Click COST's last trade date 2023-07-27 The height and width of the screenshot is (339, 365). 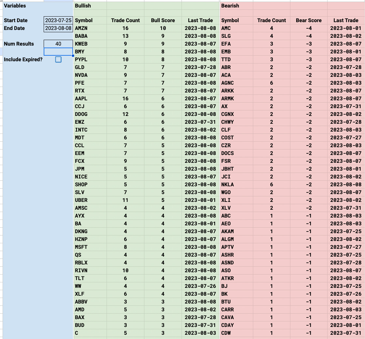(346, 138)
